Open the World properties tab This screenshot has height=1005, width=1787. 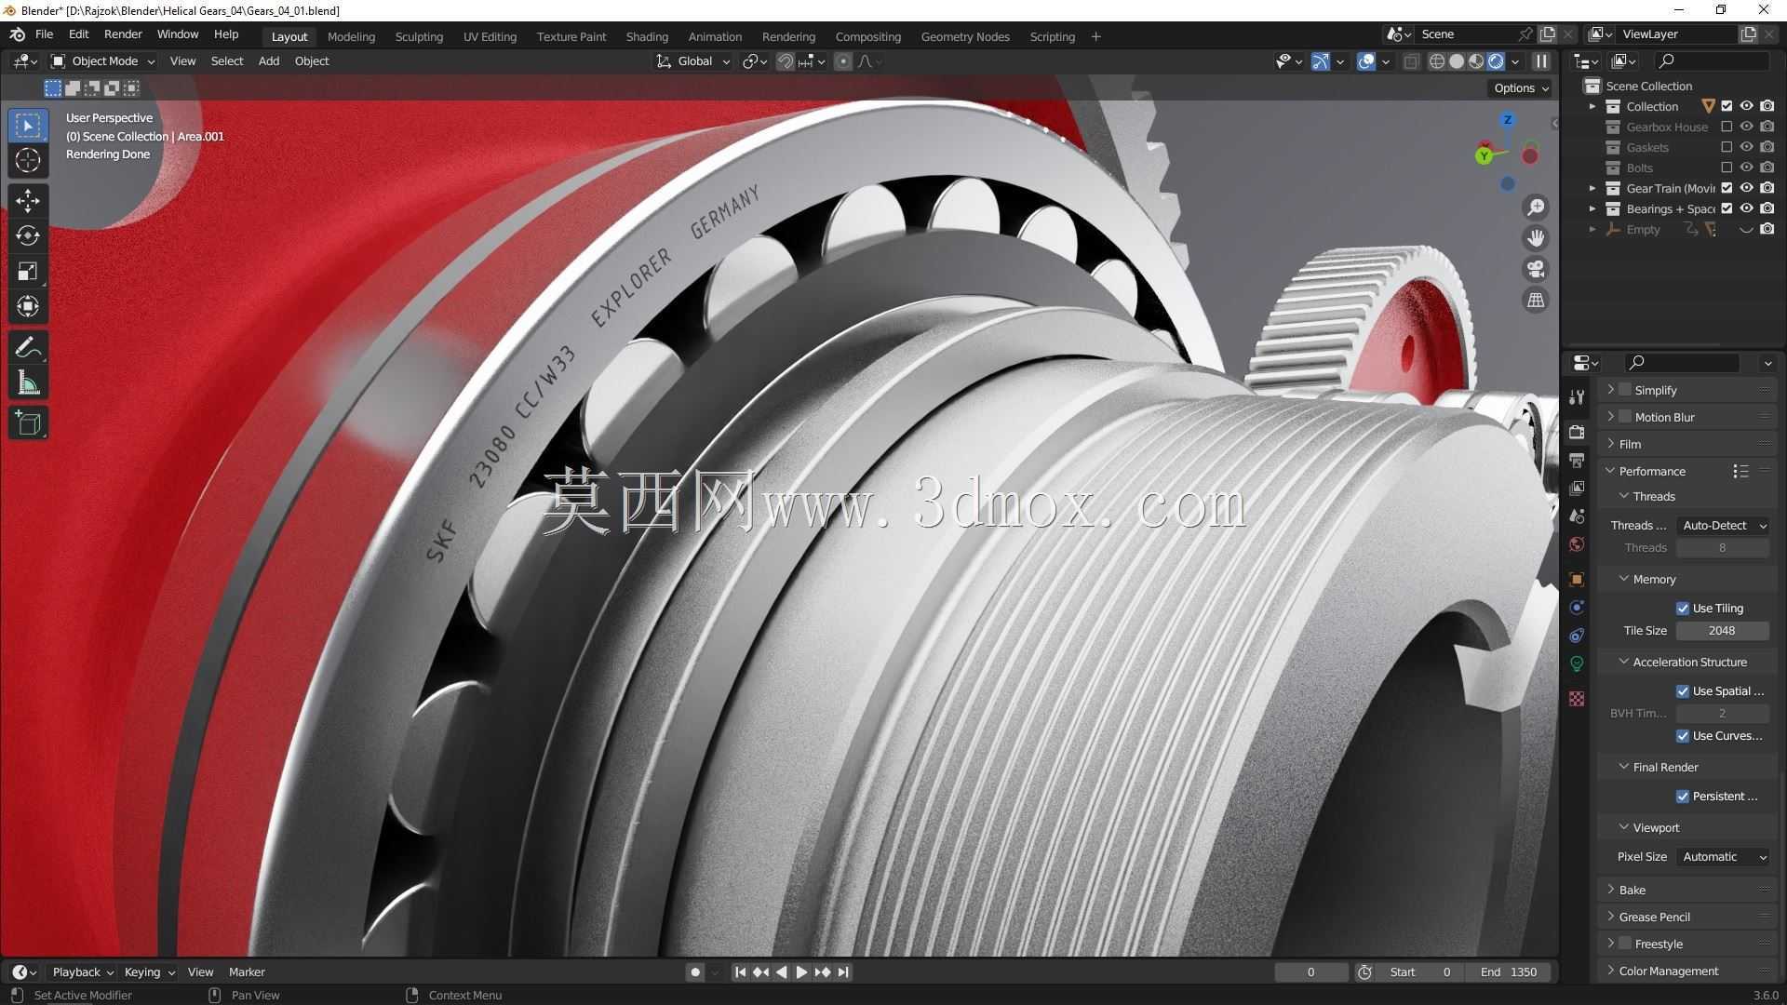click(1577, 544)
